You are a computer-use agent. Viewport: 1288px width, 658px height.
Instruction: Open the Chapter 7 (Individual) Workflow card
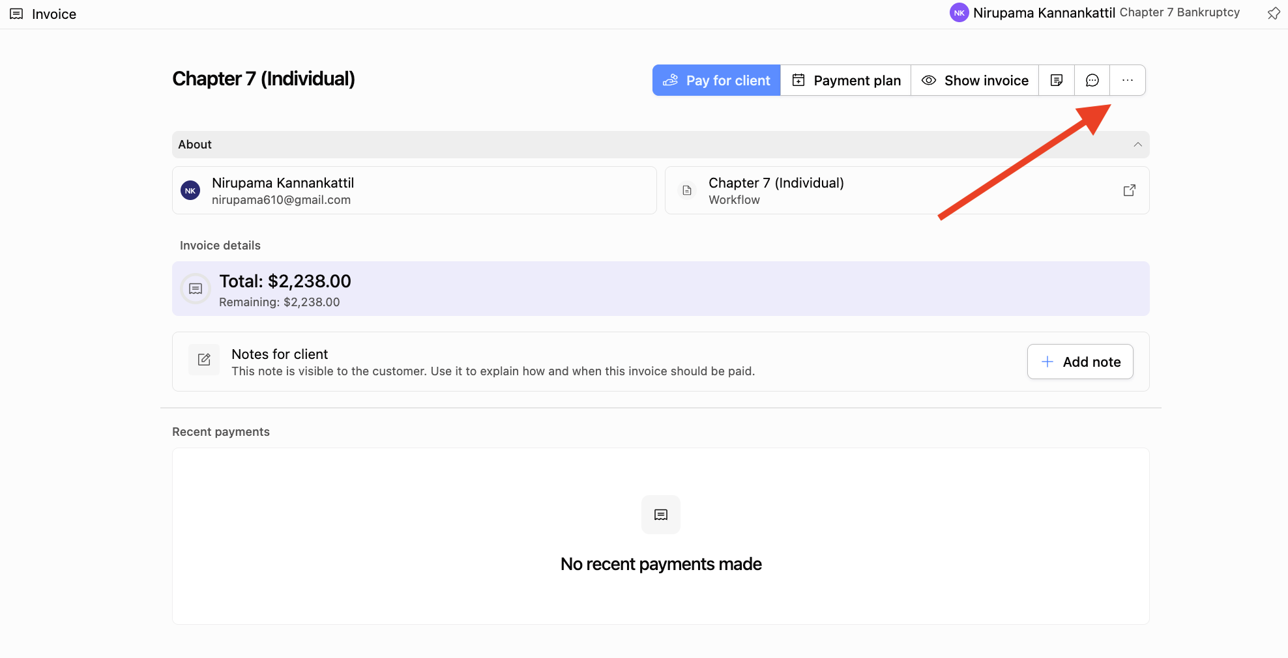click(x=907, y=190)
